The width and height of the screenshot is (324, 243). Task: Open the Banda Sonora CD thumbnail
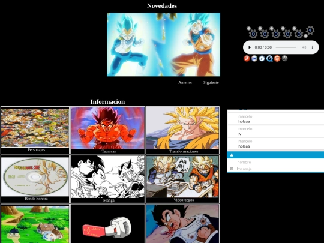pos(35,176)
